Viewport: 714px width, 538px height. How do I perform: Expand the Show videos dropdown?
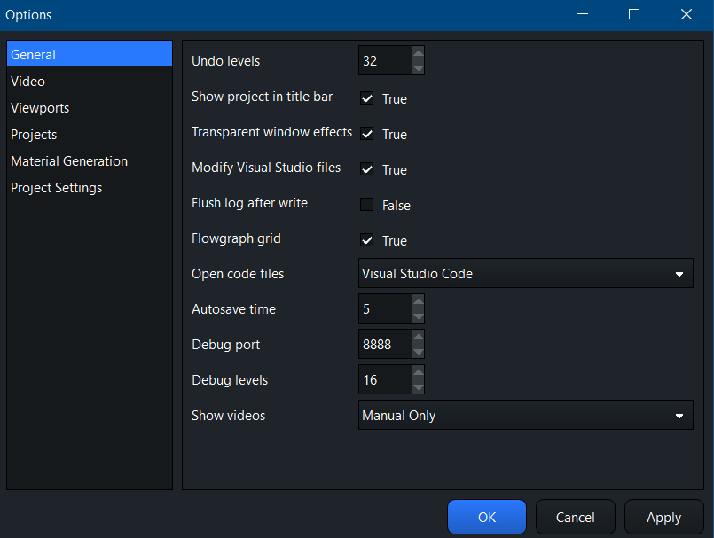[x=525, y=416]
